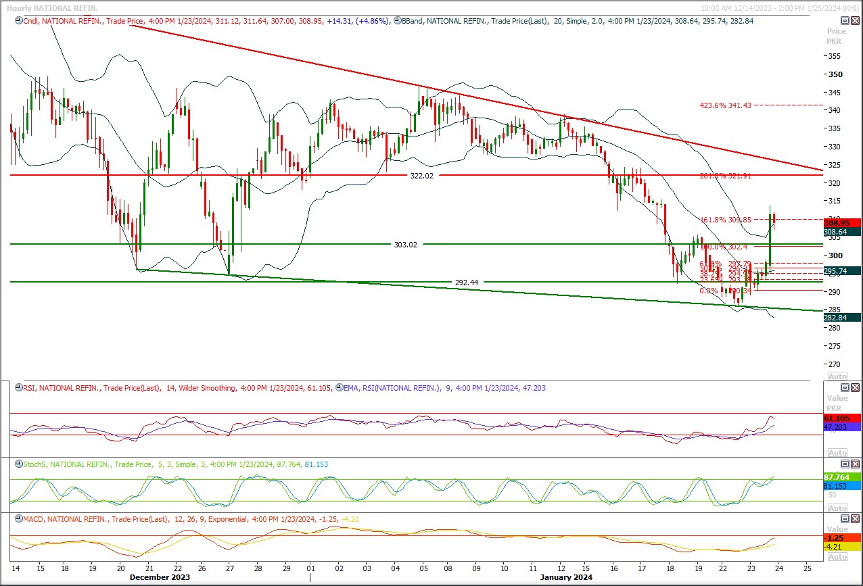Close the MACD indicator panel
Image resolution: width=863 pixels, height=586 pixels.
point(855,519)
